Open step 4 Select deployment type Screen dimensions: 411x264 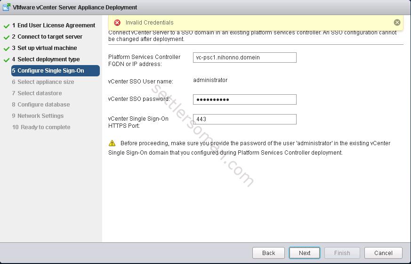tap(46, 59)
